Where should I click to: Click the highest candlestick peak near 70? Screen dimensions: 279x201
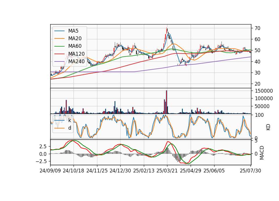point(167,30)
